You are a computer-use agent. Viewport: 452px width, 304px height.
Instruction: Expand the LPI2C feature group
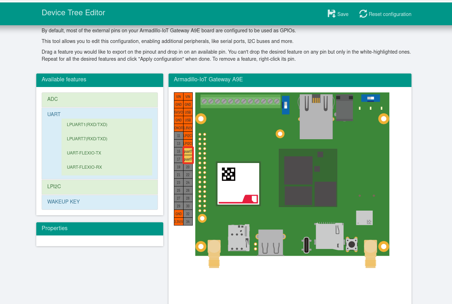click(100, 187)
